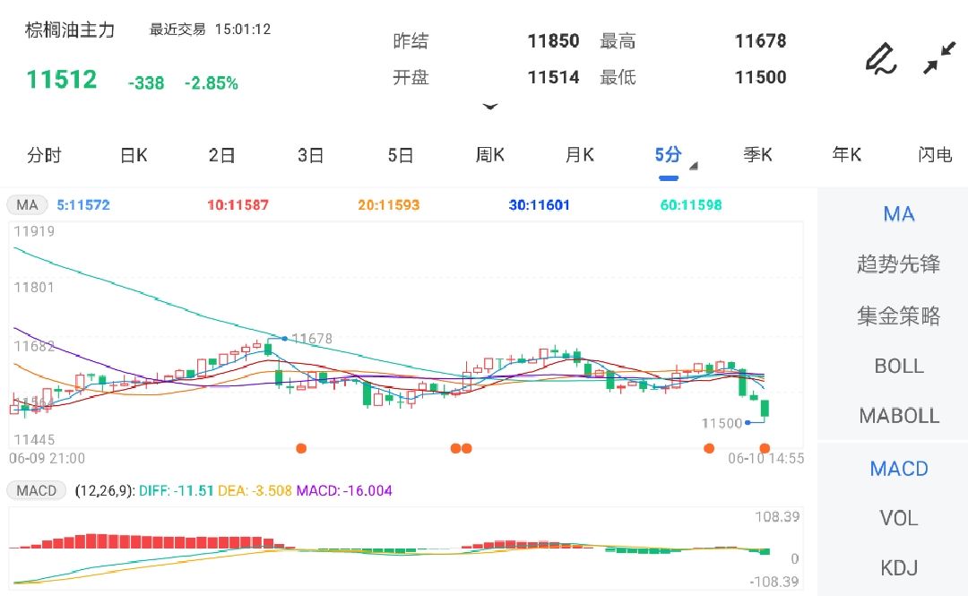Click the MACD: -16.004 reading
The height and width of the screenshot is (596, 968).
click(x=344, y=491)
